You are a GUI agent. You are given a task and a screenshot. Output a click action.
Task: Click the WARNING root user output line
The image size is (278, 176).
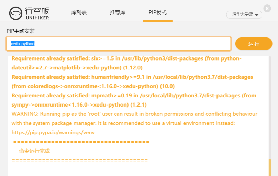[x=134, y=123]
